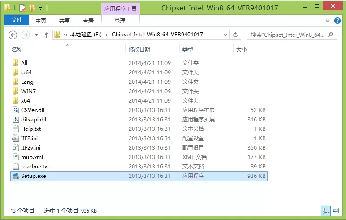Screen dimensions: 346x220
Task: Switch to the 查看 ribbon tab
Action: pyautogui.click(x=88, y=21)
